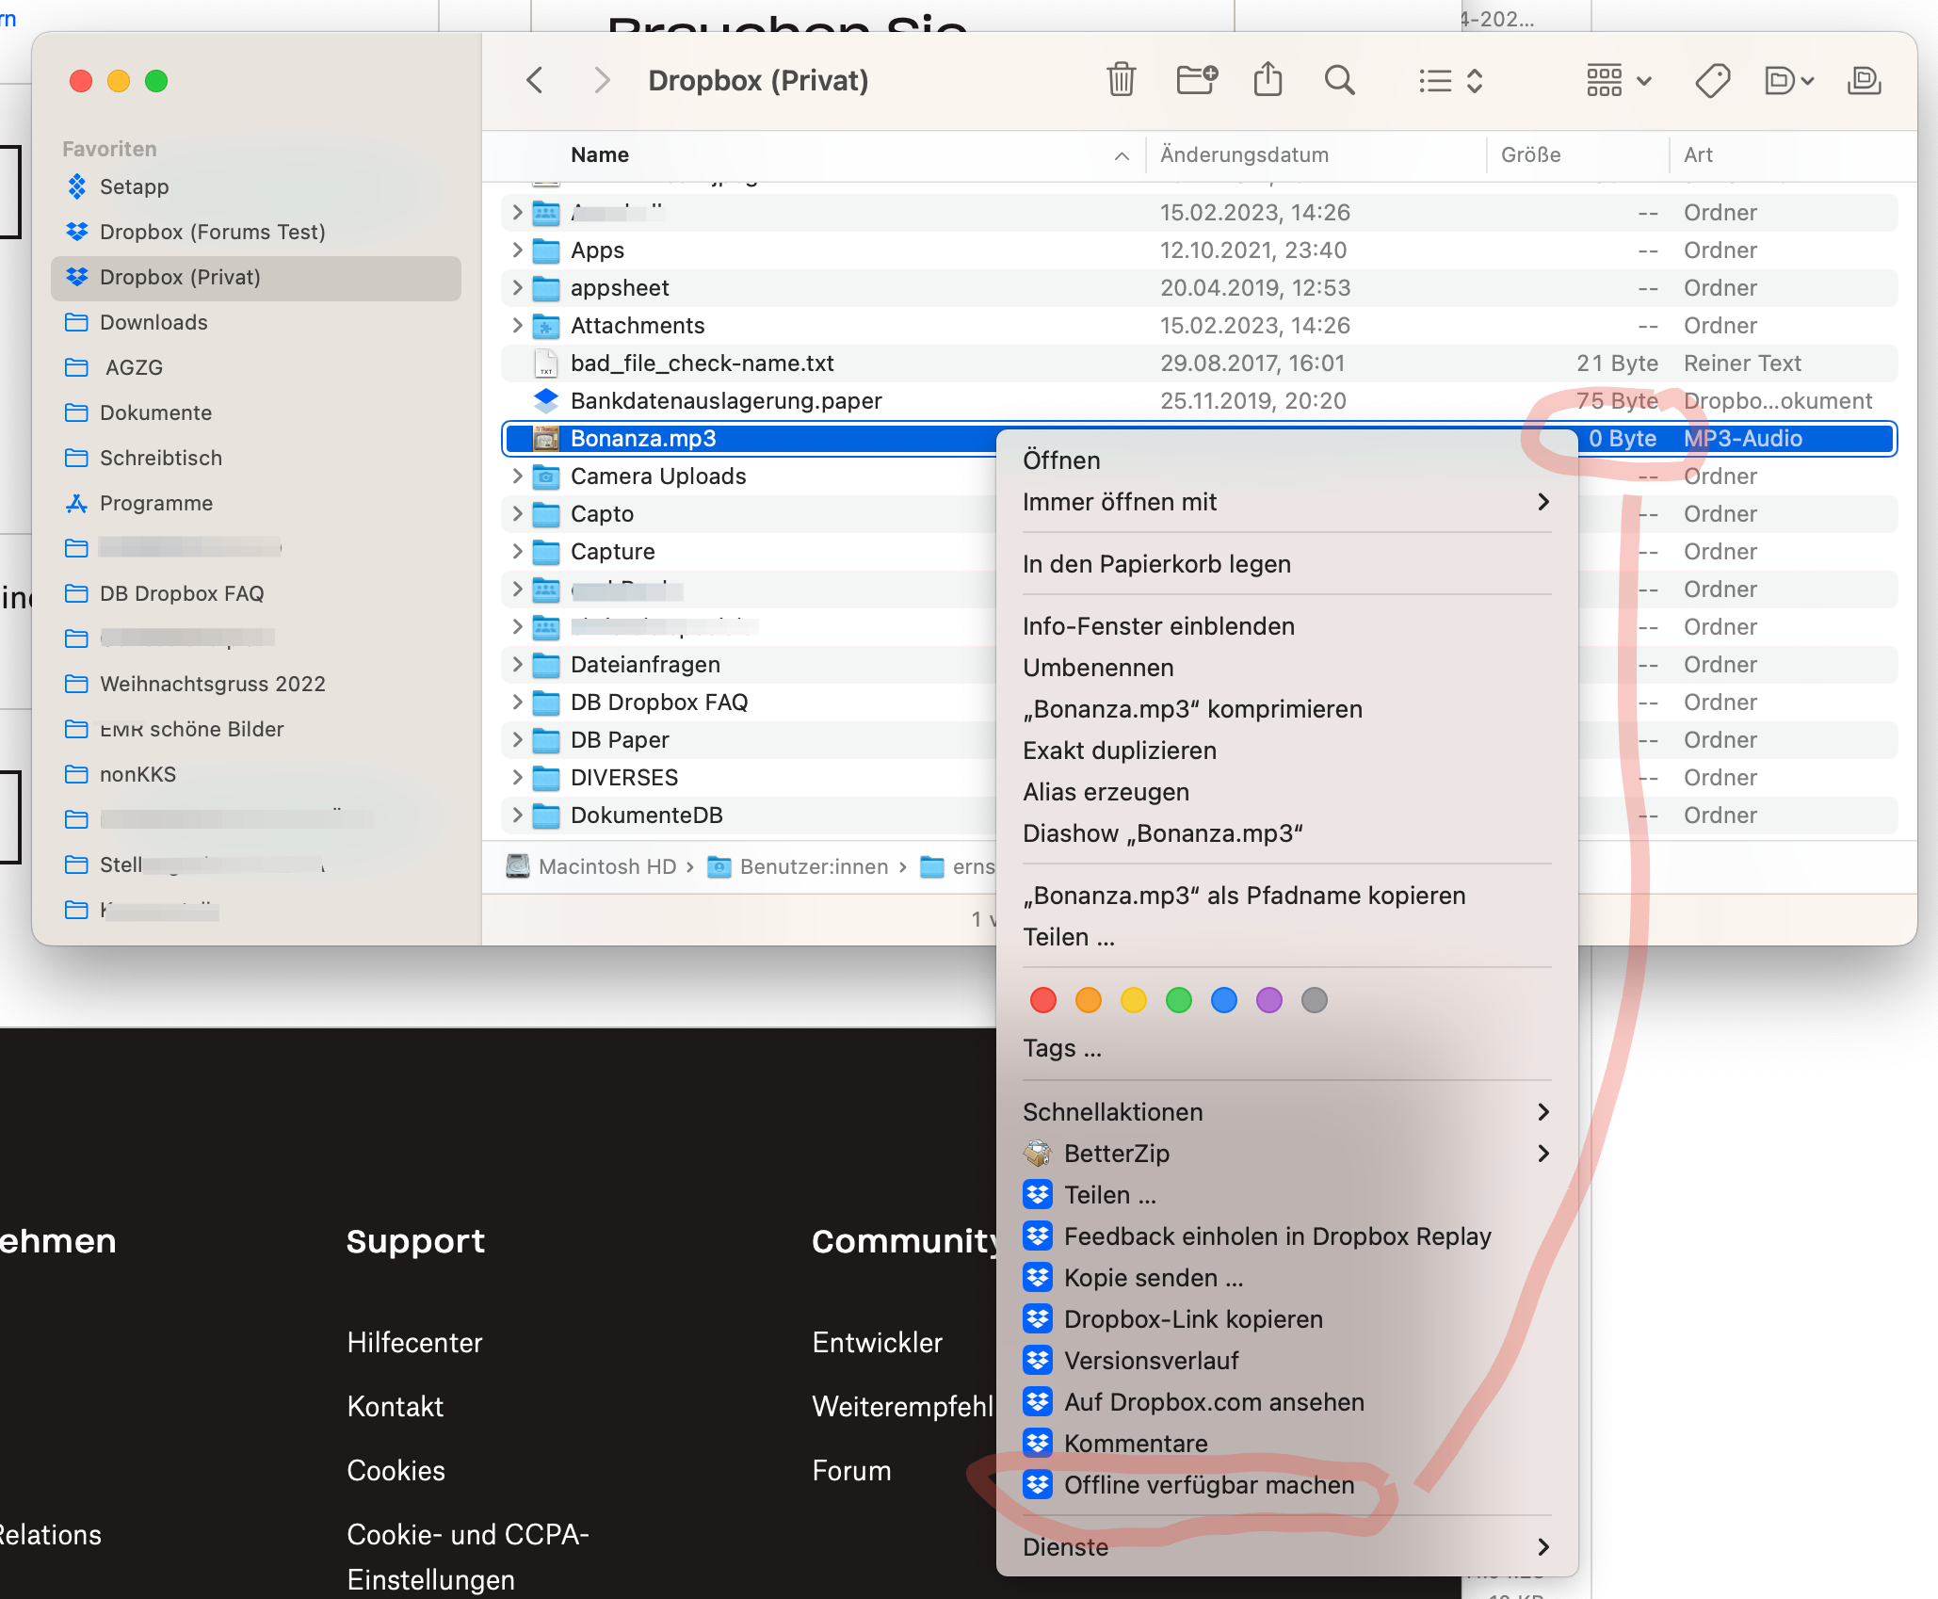1938x1599 pixels.
Task: Select Setapp in the sidebar
Action: pyautogui.click(x=256, y=186)
